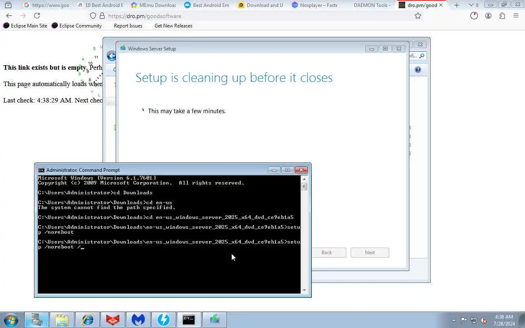
Task: Open the Firefox account icon
Action: pyautogui.click(x=488, y=16)
